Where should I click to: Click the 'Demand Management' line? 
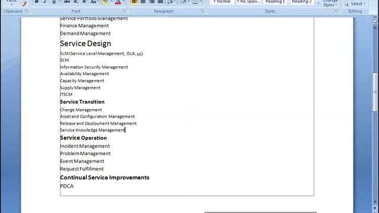[x=85, y=33]
